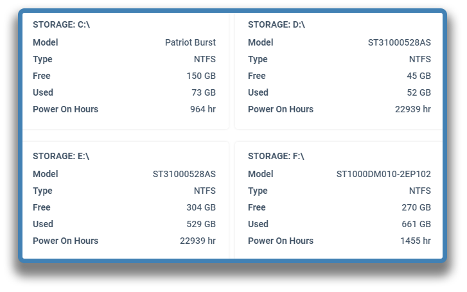Select ST1000DM010-2EP102 model text

383,174
